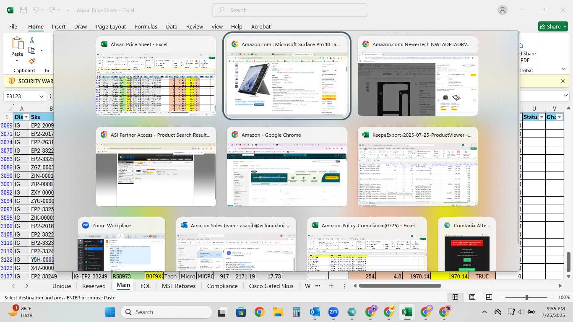The width and height of the screenshot is (573, 322).
Task: Click the Save icon in title bar
Action: 23,10
